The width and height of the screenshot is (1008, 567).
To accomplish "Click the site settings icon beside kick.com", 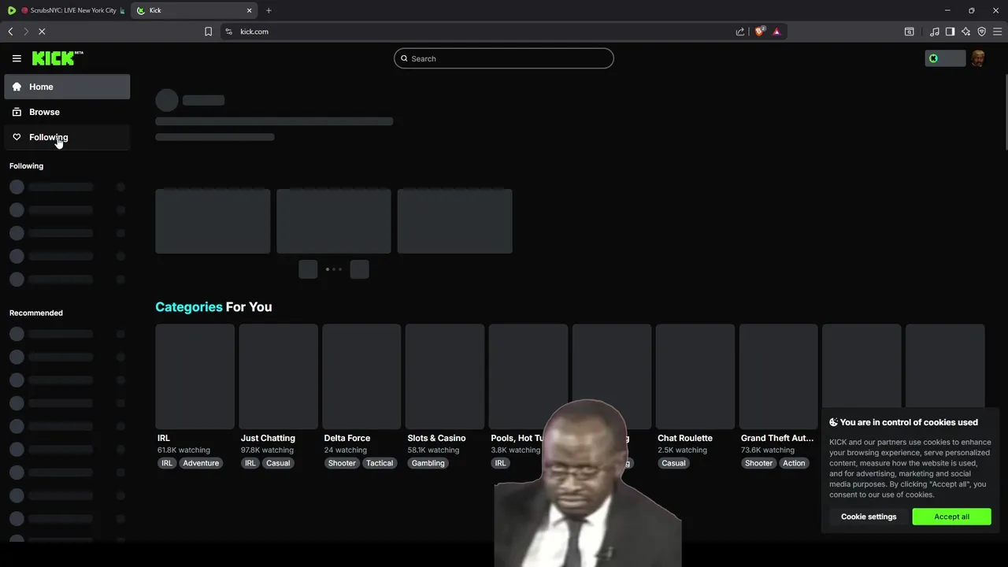I will [x=228, y=31].
